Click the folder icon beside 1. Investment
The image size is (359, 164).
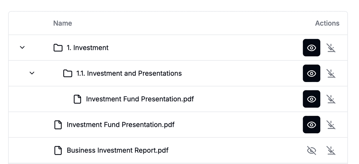click(x=58, y=48)
